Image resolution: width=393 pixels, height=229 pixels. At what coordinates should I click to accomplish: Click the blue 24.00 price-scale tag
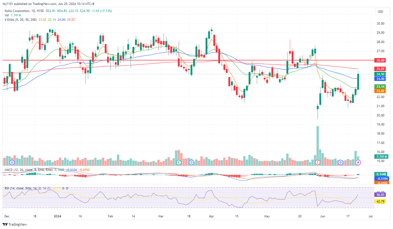[x=380, y=79]
